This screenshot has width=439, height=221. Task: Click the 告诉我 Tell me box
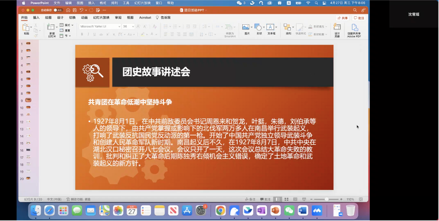point(163,17)
